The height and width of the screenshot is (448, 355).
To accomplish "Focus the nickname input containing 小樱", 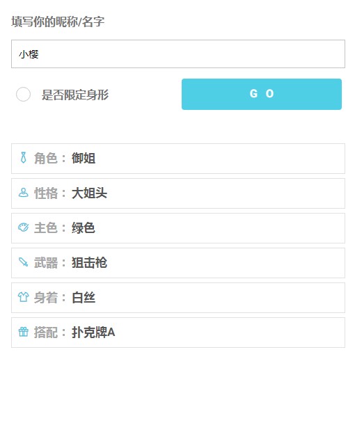I will pyautogui.click(x=178, y=54).
